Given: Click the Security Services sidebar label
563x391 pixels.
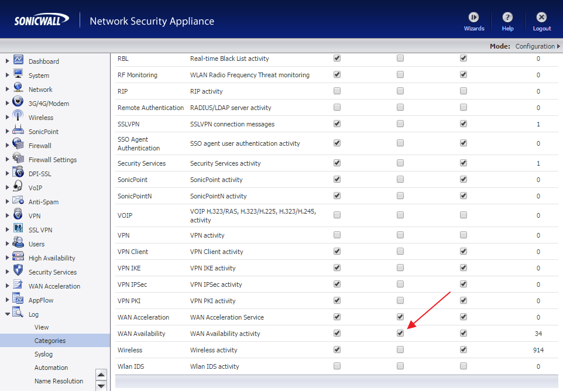Looking at the screenshot, I should (x=53, y=272).
